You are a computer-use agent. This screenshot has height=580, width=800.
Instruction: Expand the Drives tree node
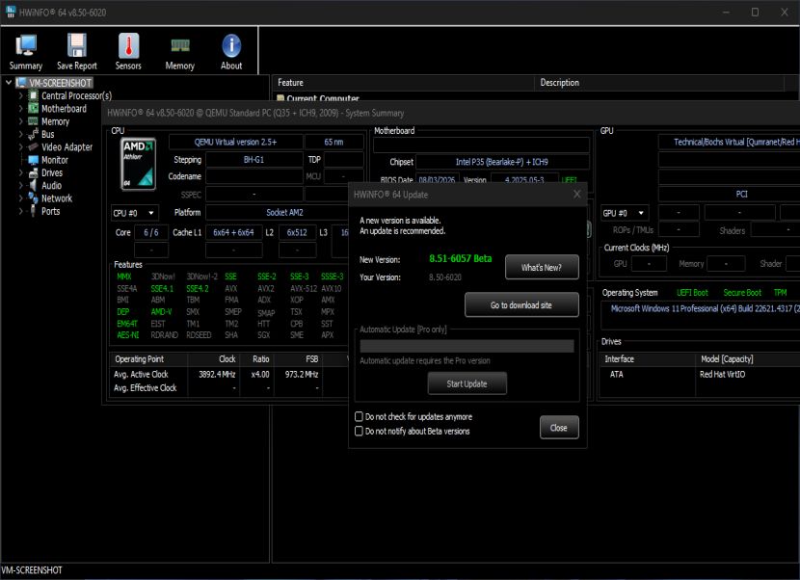(x=21, y=172)
